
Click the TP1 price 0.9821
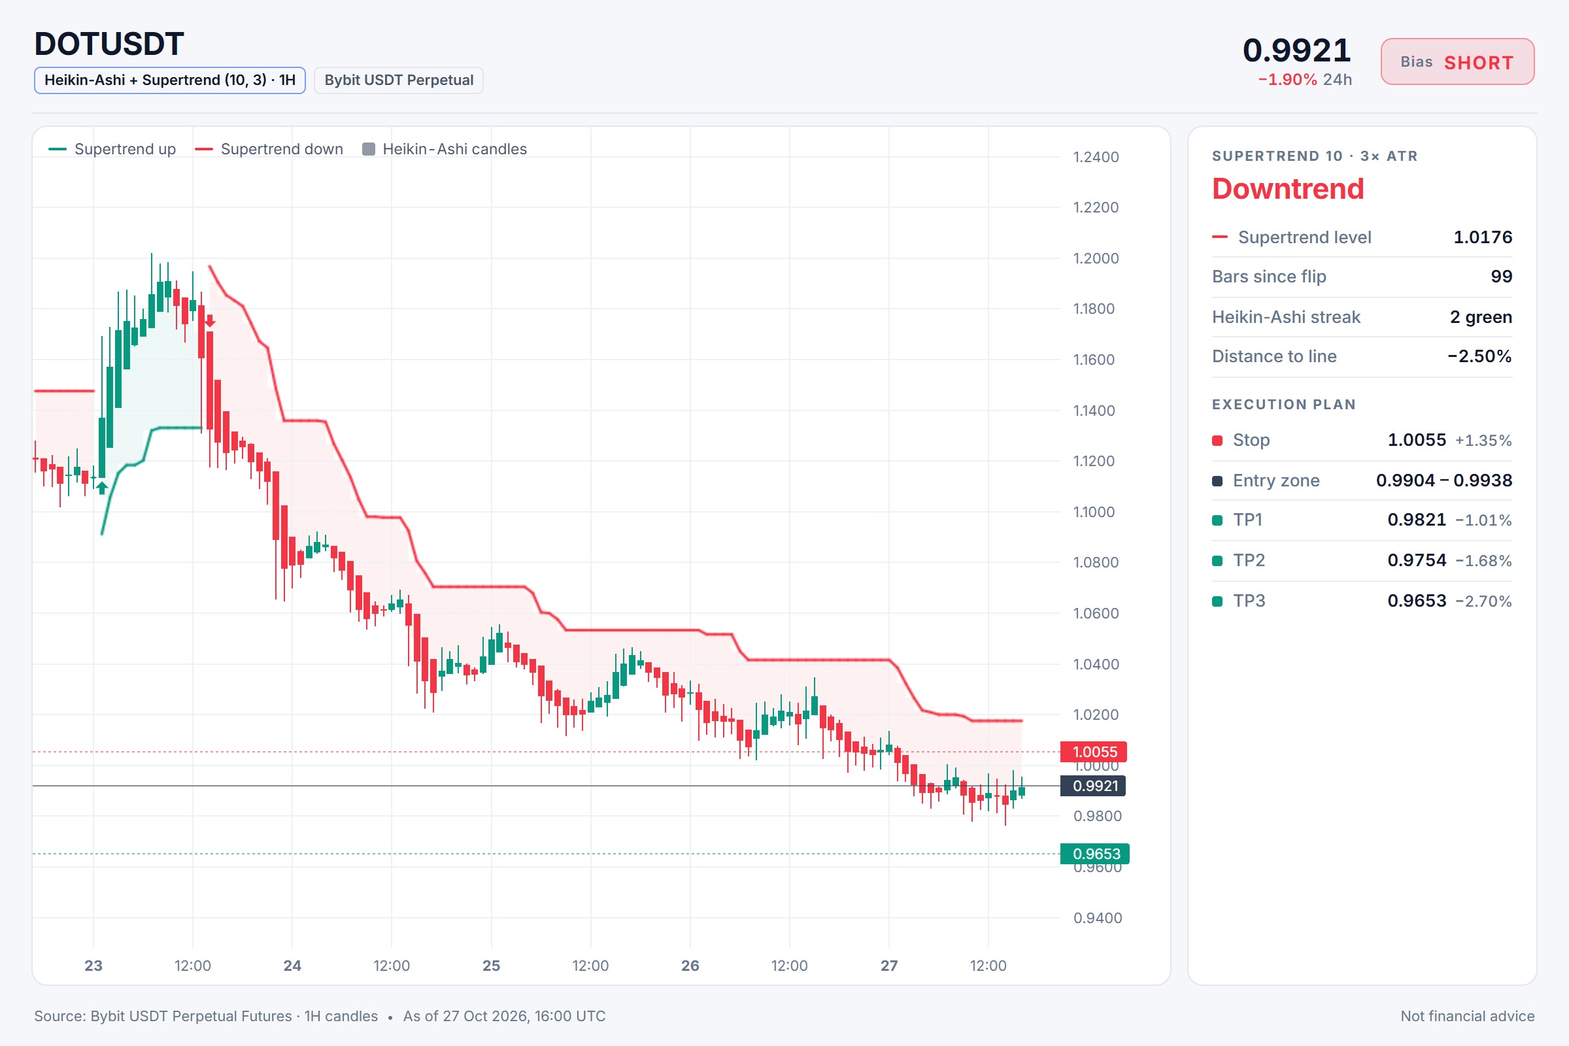pos(1416,520)
